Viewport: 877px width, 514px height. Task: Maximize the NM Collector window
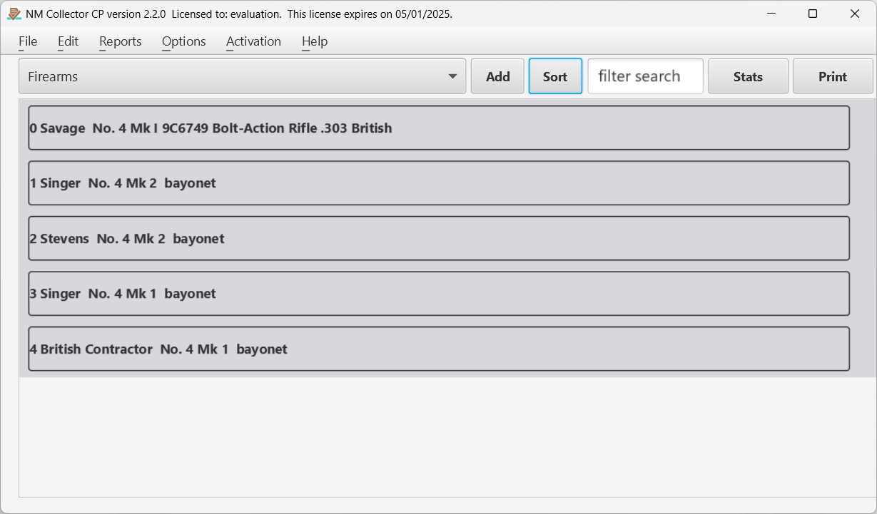(x=813, y=14)
